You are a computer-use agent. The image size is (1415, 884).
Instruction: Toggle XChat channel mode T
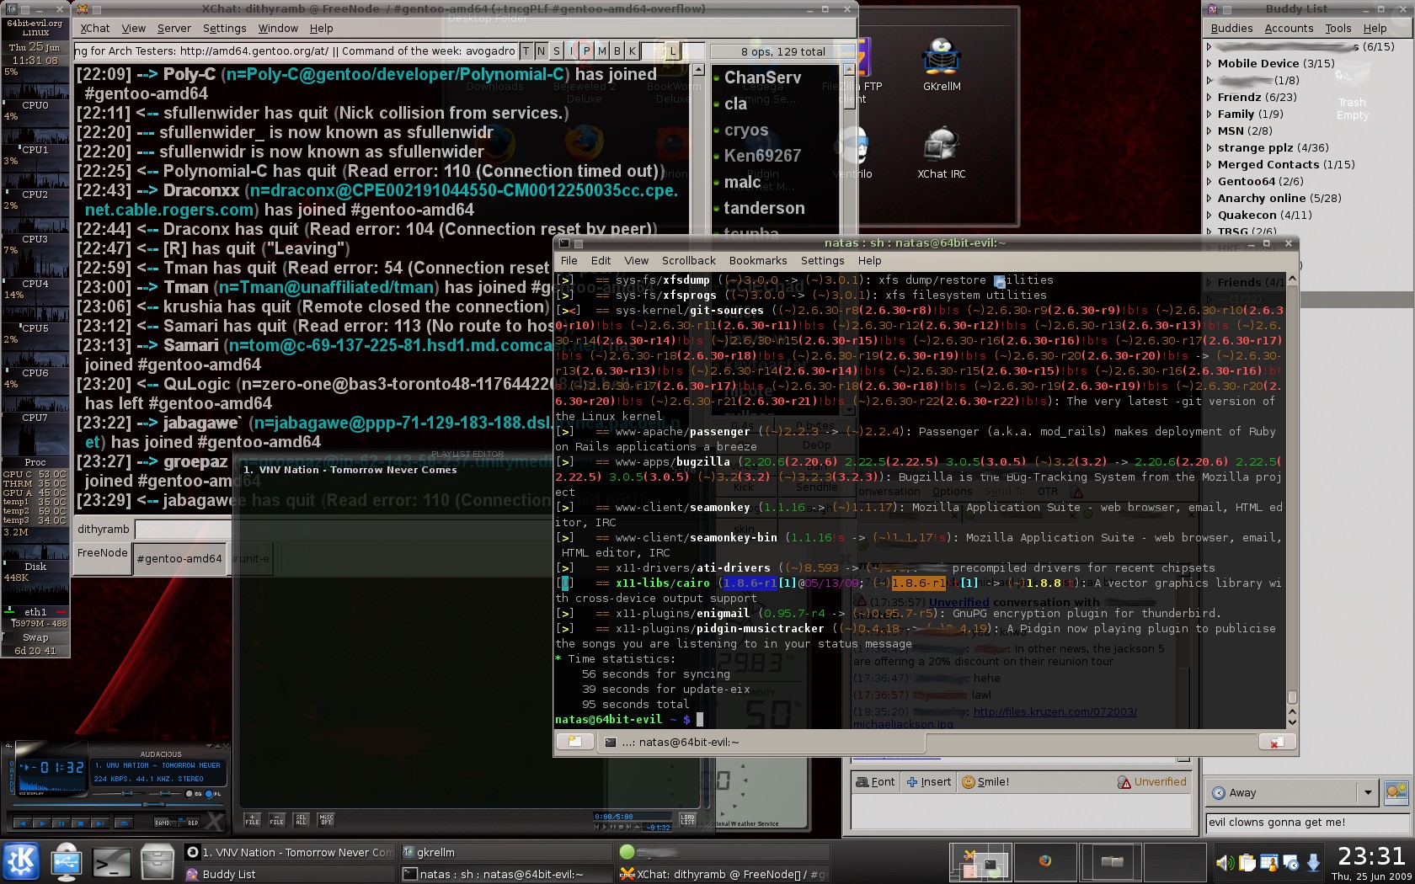tap(526, 51)
